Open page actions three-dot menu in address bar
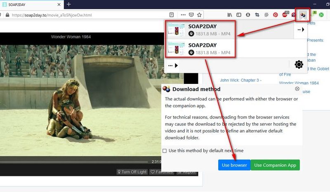Screen dimensions: 330x192 click(183, 15)
